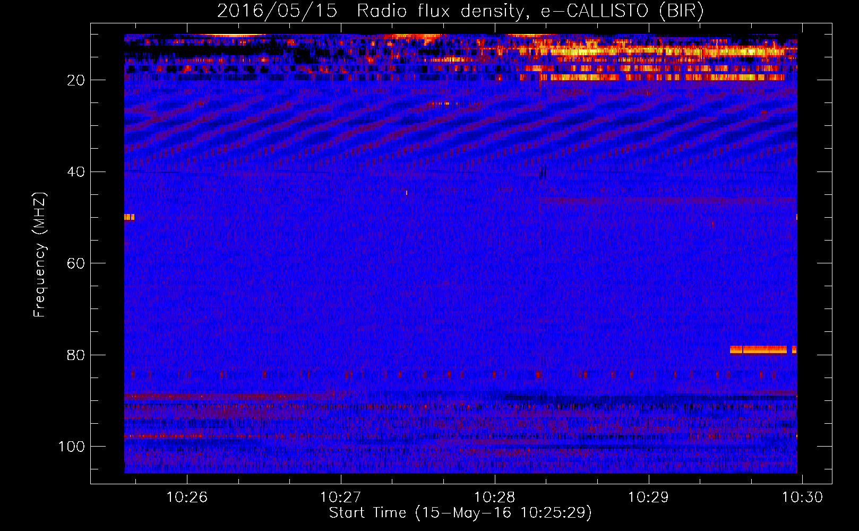The image size is (859, 531).
Task: Click the 10:28 time tick label
Action: point(495,498)
